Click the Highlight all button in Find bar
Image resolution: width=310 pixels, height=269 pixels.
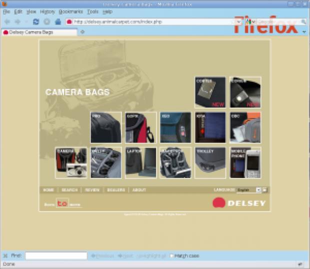pyautogui.click(x=151, y=256)
